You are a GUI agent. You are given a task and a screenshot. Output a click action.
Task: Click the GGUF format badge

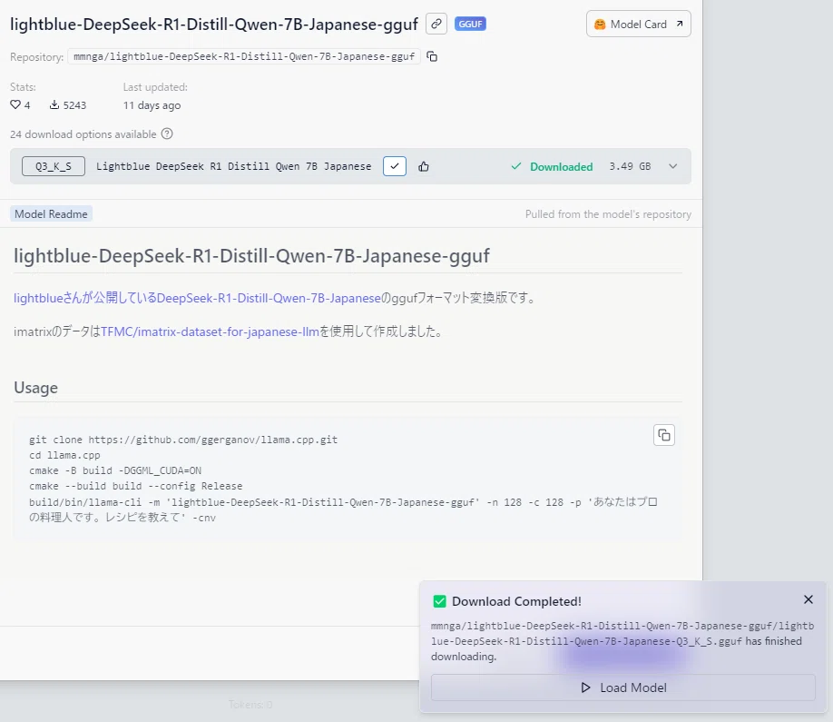(x=470, y=24)
